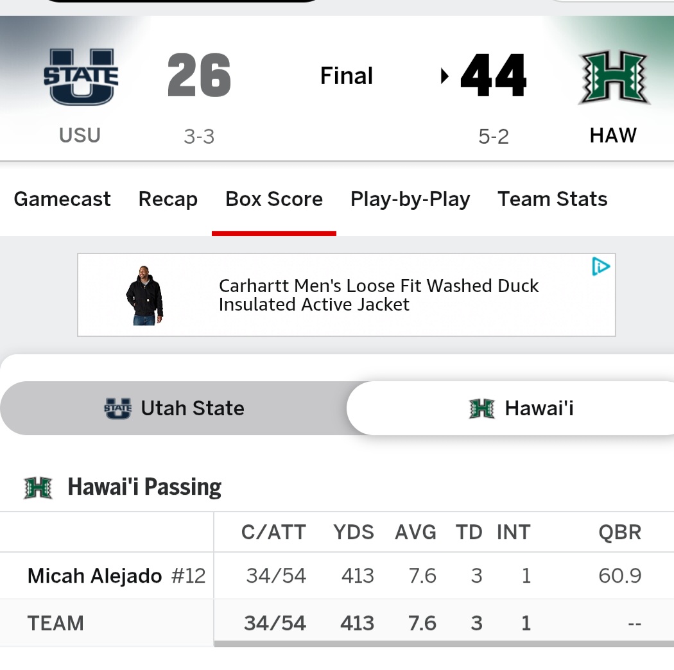Open the Team Stats tab
The height and width of the screenshot is (670, 674).
coord(552,200)
